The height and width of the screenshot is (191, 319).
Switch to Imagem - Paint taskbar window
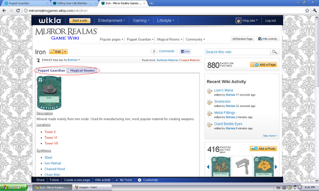(92, 188)
